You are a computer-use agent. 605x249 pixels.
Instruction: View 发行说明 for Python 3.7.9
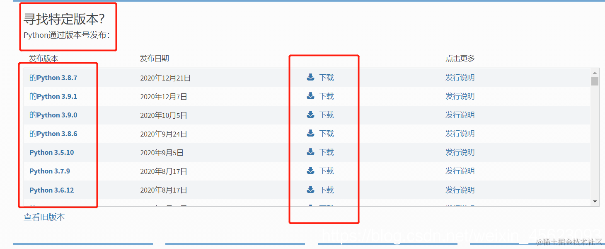460,171
